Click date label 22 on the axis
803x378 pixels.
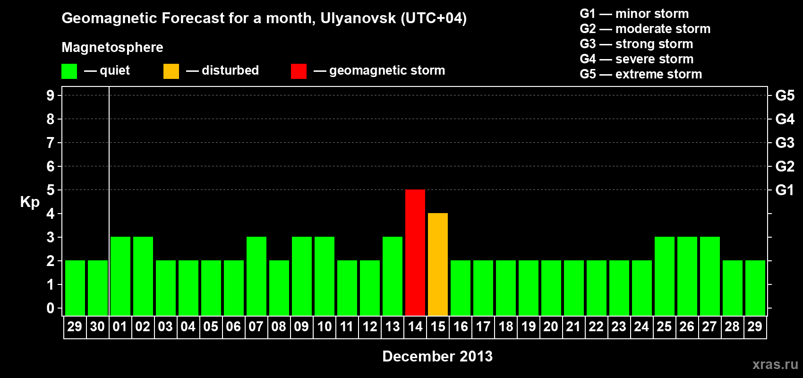point(596,326)
